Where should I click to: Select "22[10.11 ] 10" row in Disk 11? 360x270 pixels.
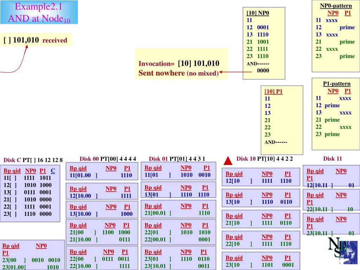(x=330, y=209)
